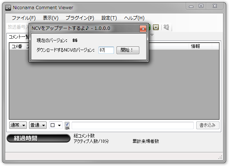Close the NCV update dialog

[143, 29]
